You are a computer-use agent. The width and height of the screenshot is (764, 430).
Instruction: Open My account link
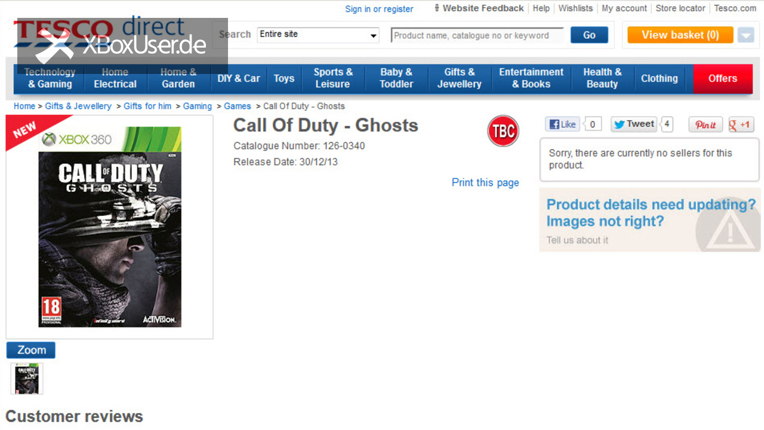coord(624,8)
